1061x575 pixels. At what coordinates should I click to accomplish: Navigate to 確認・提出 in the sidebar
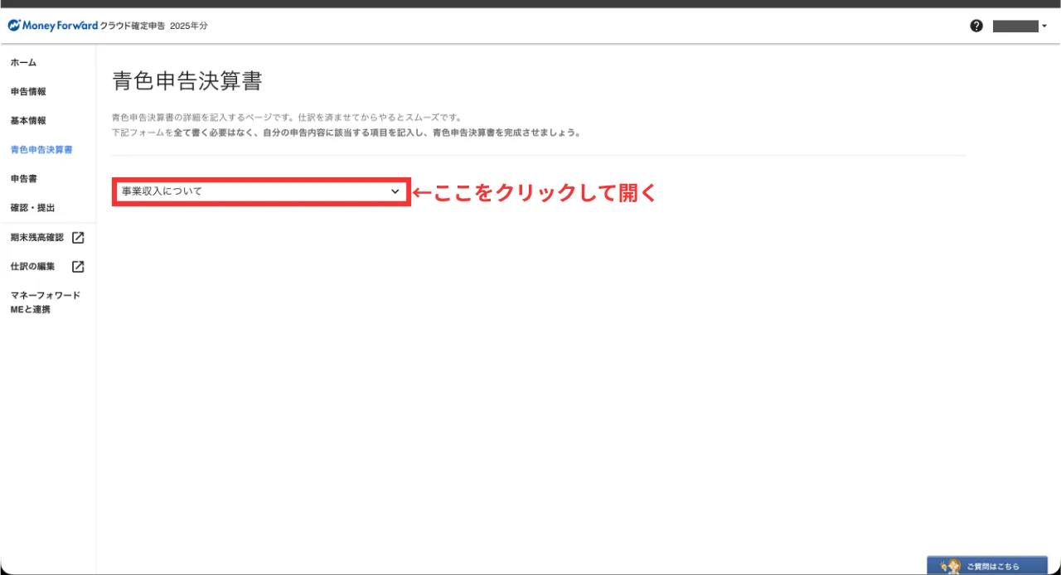(32, 208)
